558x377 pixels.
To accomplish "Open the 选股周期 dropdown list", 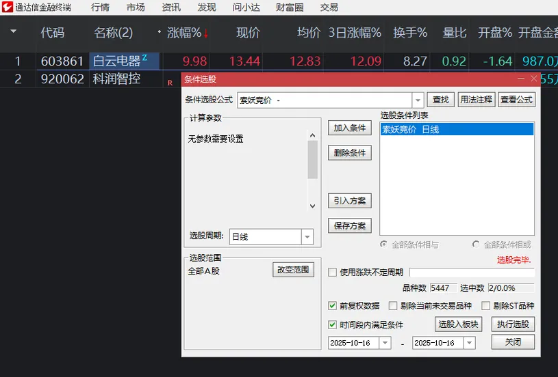I will (307, 237).
